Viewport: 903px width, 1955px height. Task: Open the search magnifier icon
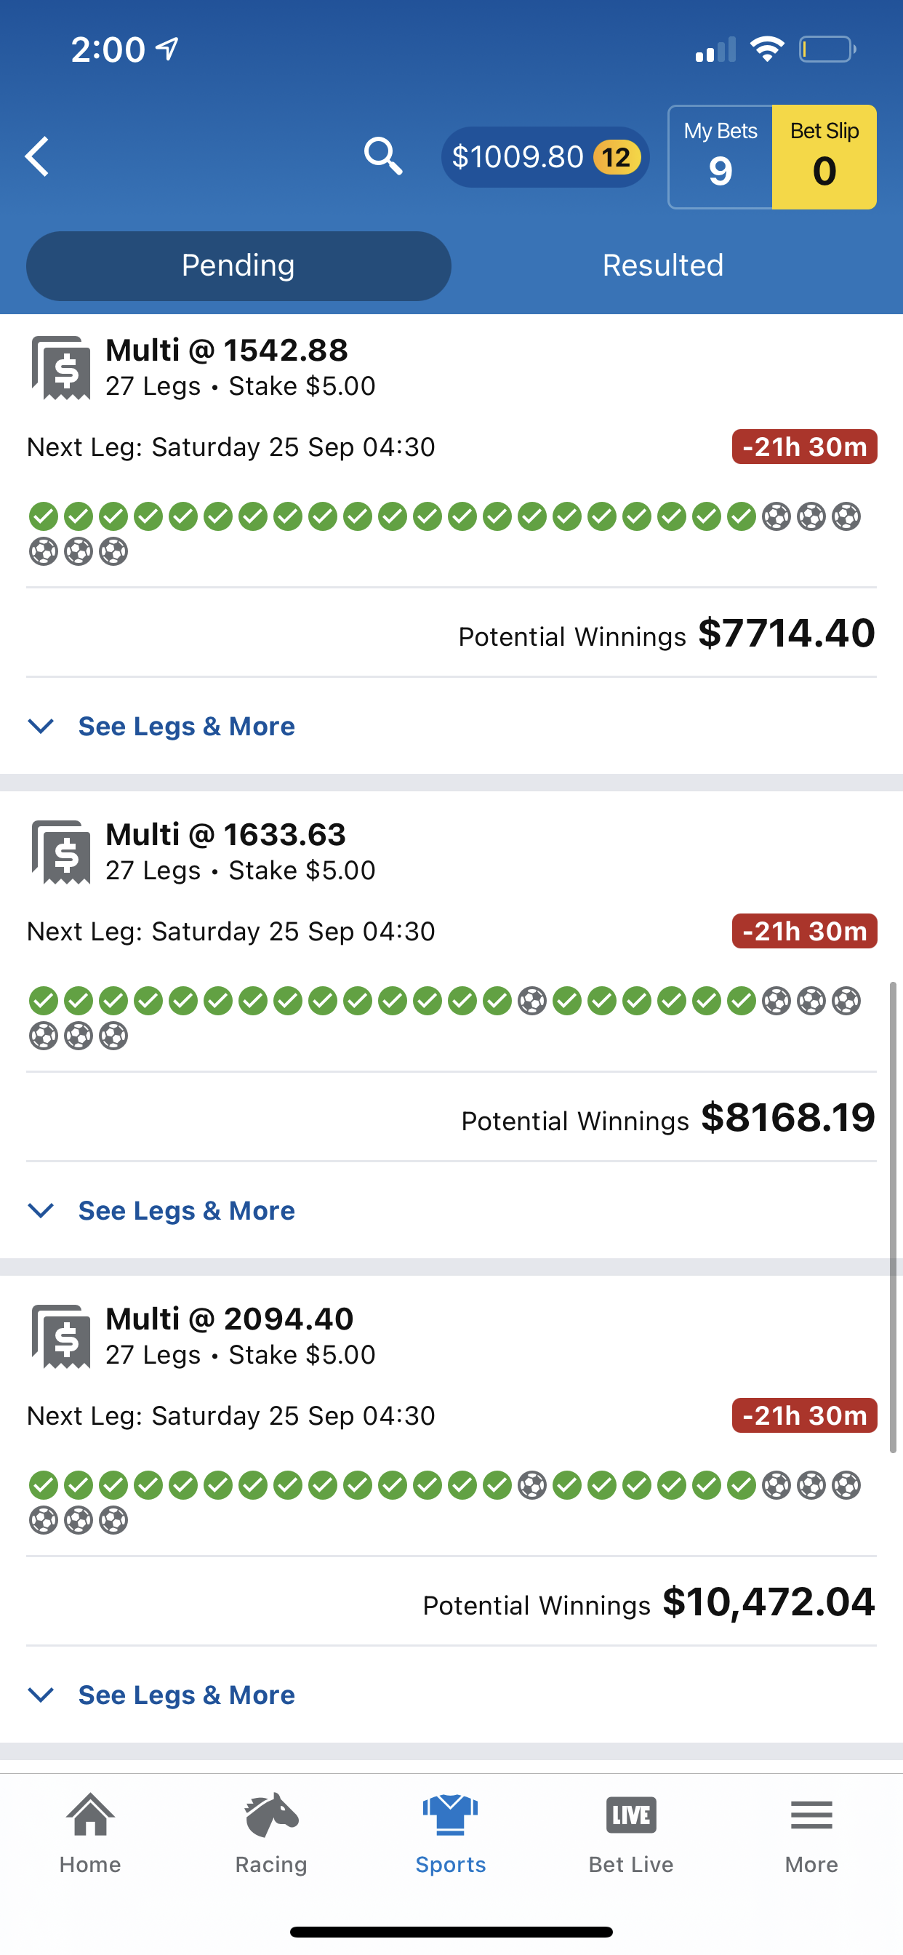tap(382, 156)
